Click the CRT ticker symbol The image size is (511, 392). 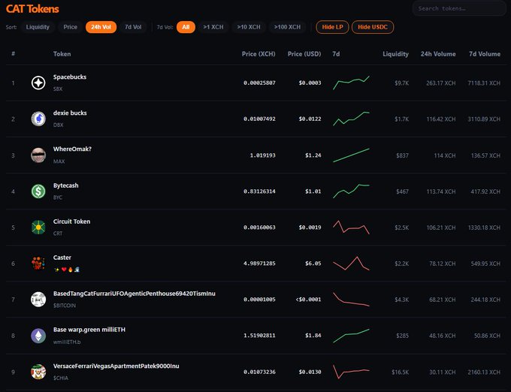pos(58,234)
